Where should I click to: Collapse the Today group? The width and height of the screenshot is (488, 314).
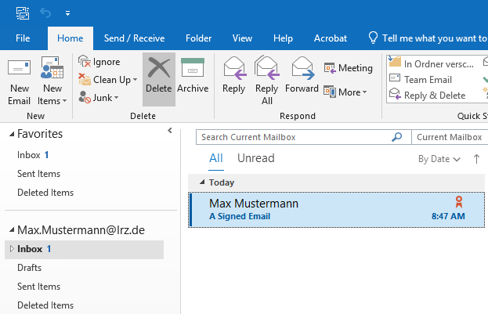coord(202,182)
